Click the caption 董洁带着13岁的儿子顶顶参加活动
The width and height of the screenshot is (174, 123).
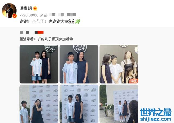pyautogui.click(x=46, y=39)
